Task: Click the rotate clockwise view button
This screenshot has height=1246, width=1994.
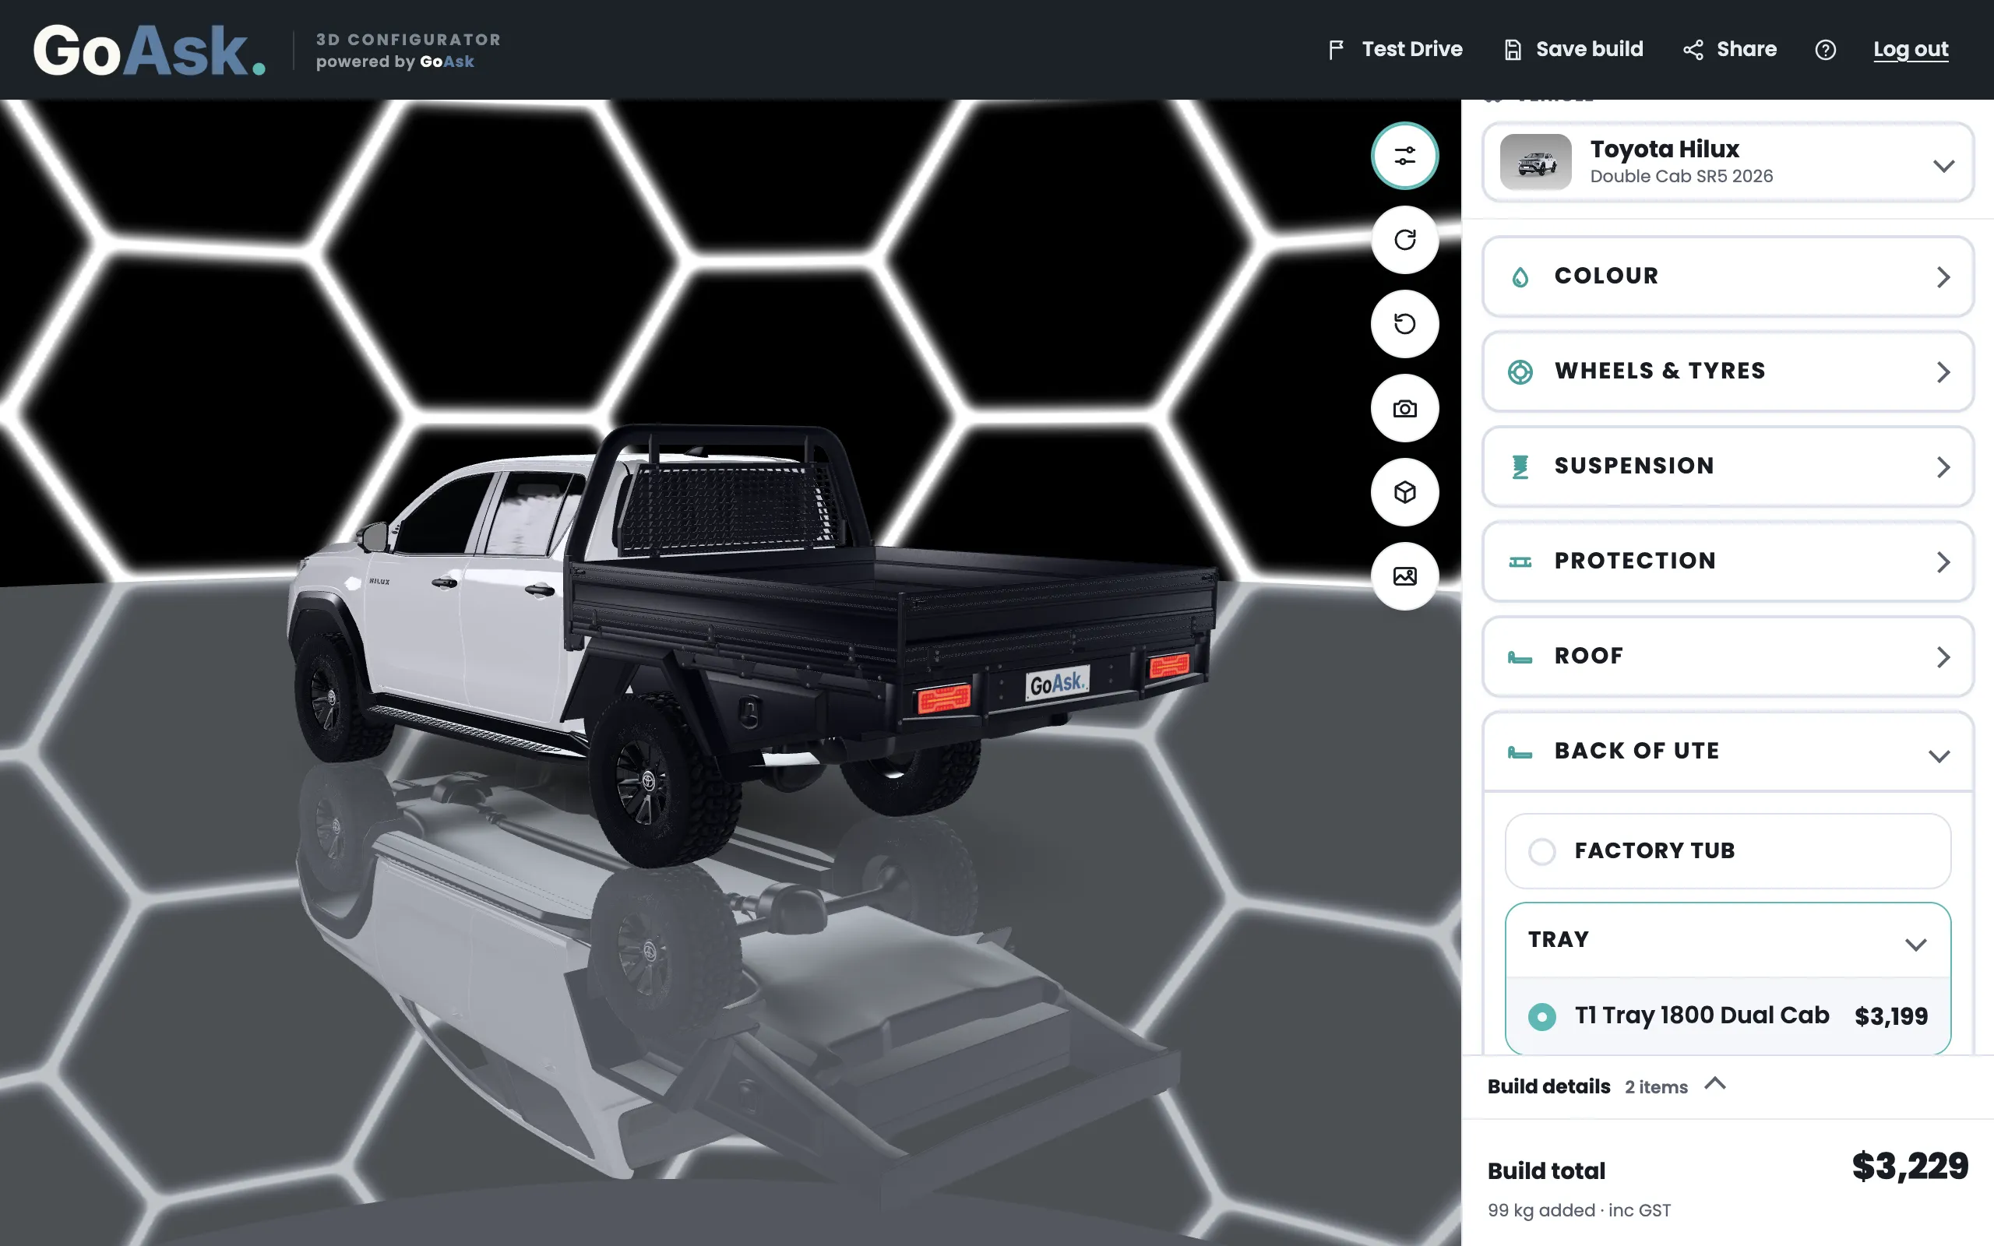Action: tap(1405, 240)
